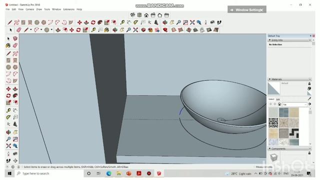Image resolution: width=320 pixels, height=180 pixels.
Task: Click the Window Settings button
Action: click(x=246, y=9)
